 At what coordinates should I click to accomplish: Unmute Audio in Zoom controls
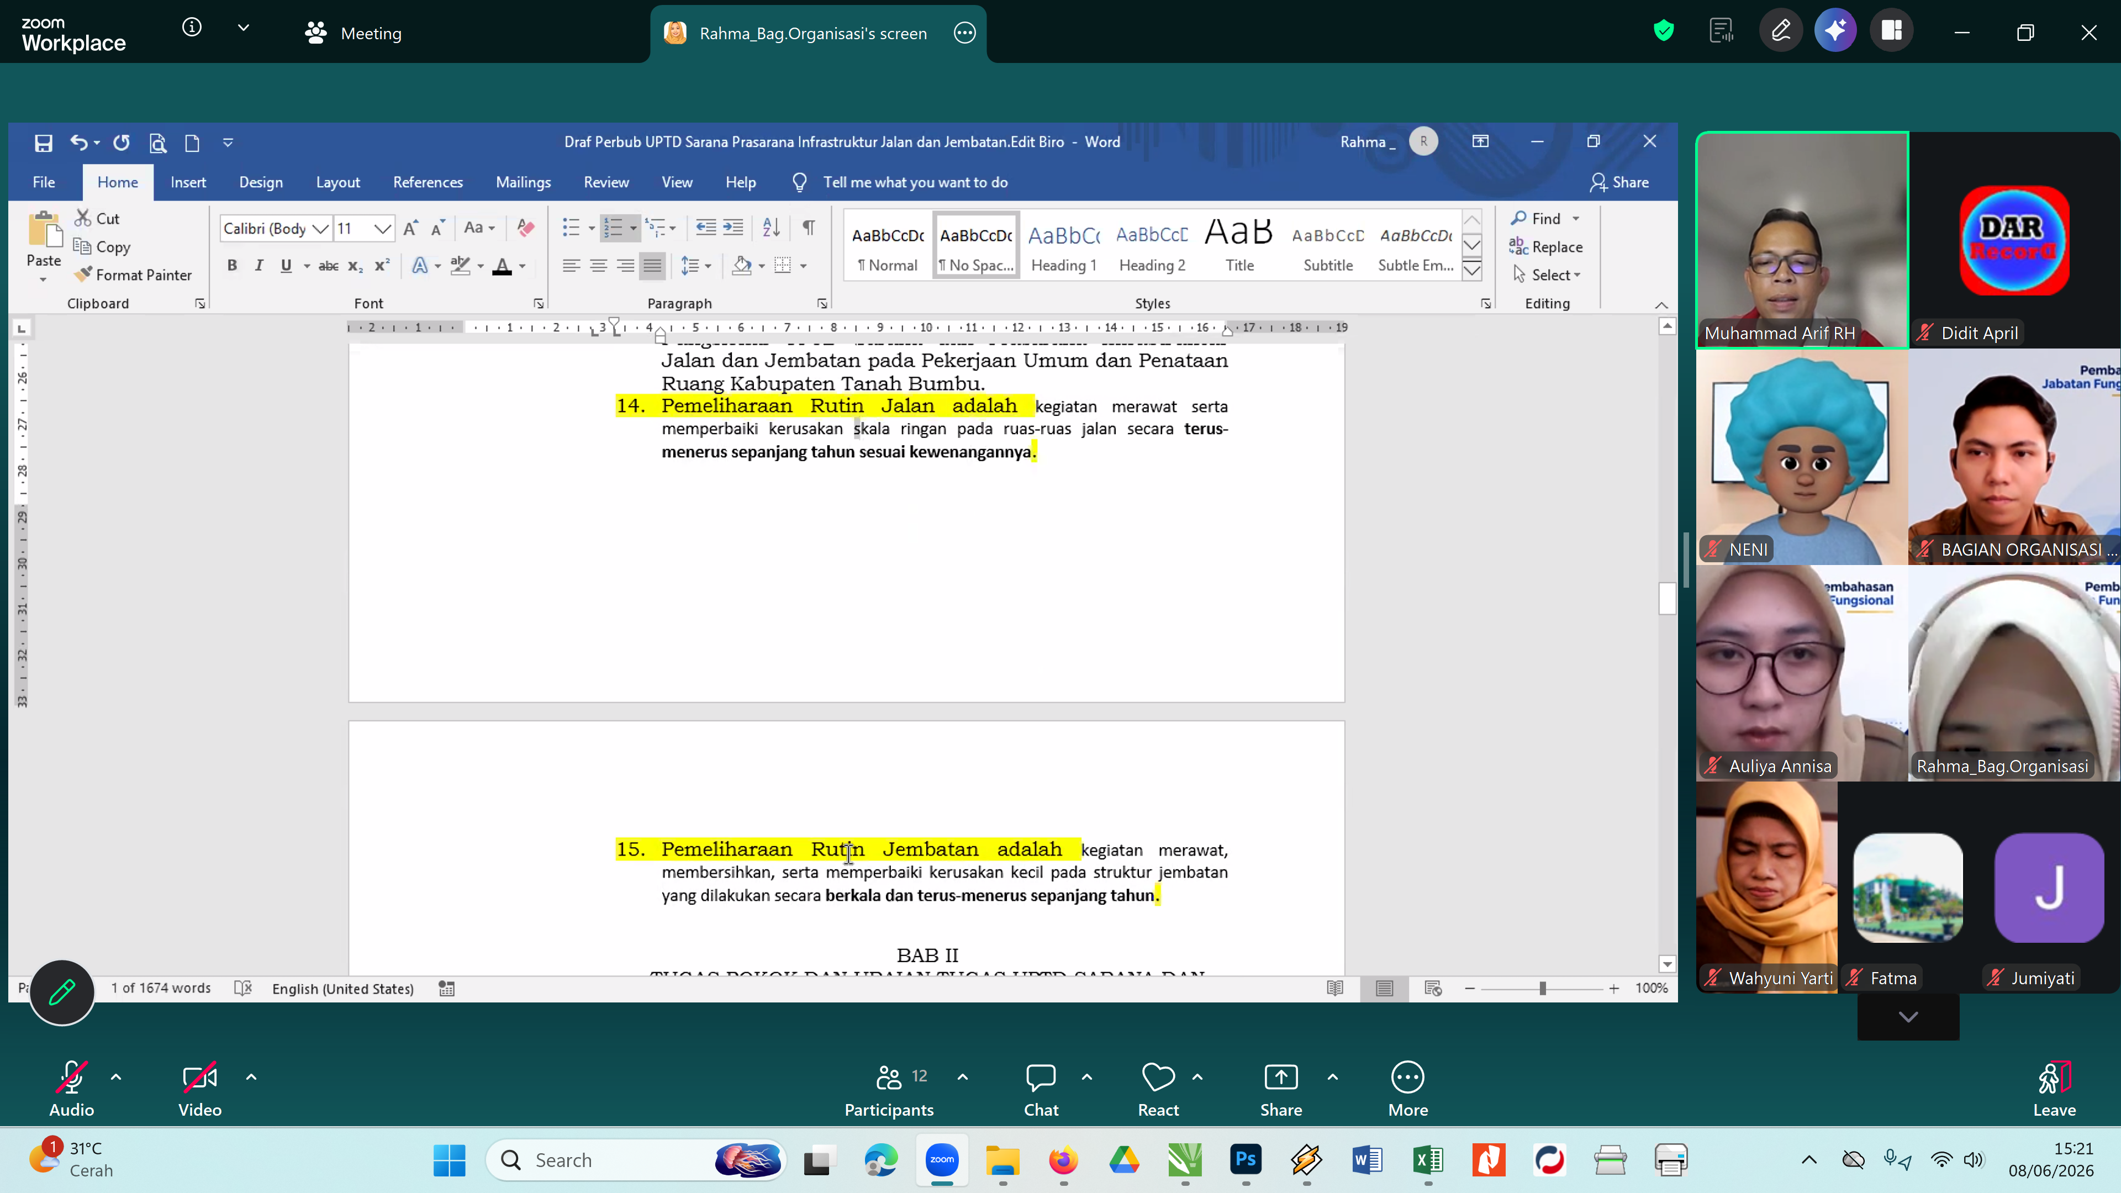click(x=72, y=1089)
